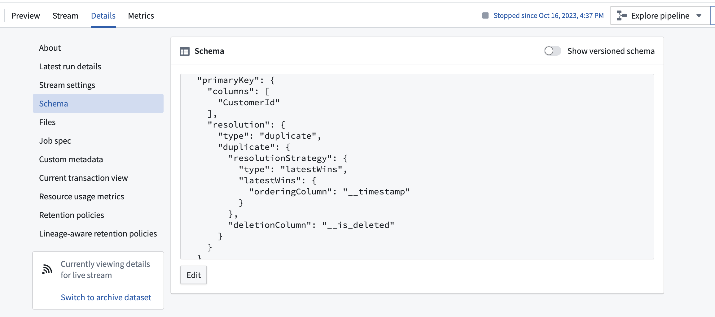This screenshot has height=317, width=715.
Task: Click Currently viewing details for live stream text
Action: [105, 269]
